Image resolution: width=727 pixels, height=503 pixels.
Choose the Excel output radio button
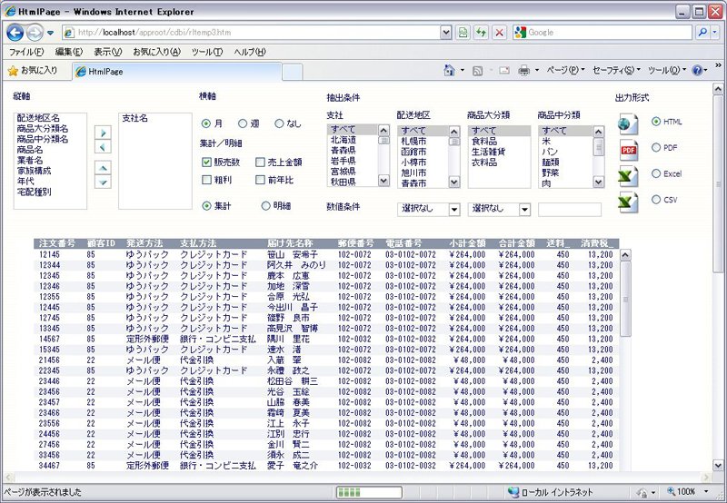click(x=656, y=173)
